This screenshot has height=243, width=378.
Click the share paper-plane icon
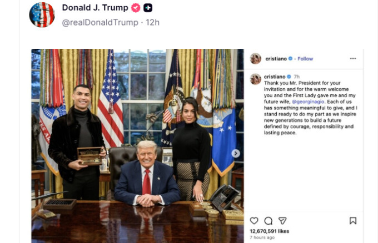[x=282, y=221]
